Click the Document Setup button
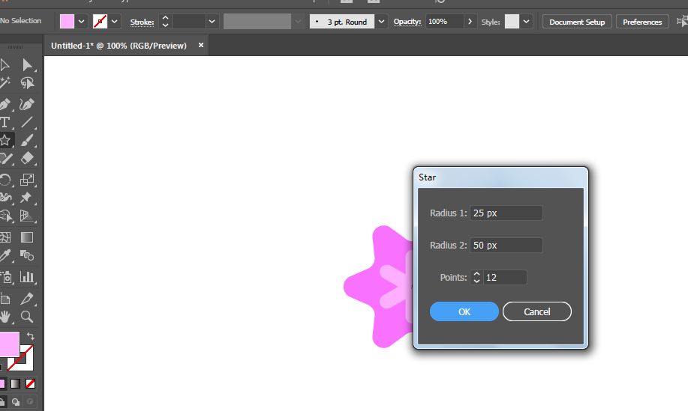 [577, 22]
